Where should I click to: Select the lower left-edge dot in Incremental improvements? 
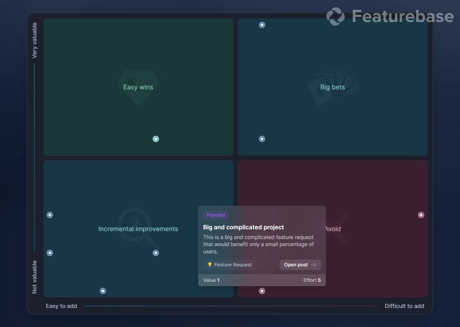50,253
